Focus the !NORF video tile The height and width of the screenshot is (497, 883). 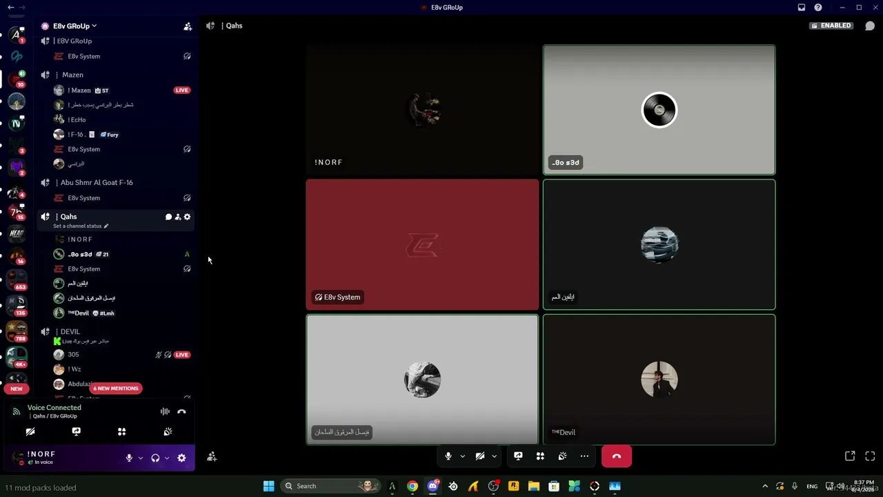click(x=422, y=110)
